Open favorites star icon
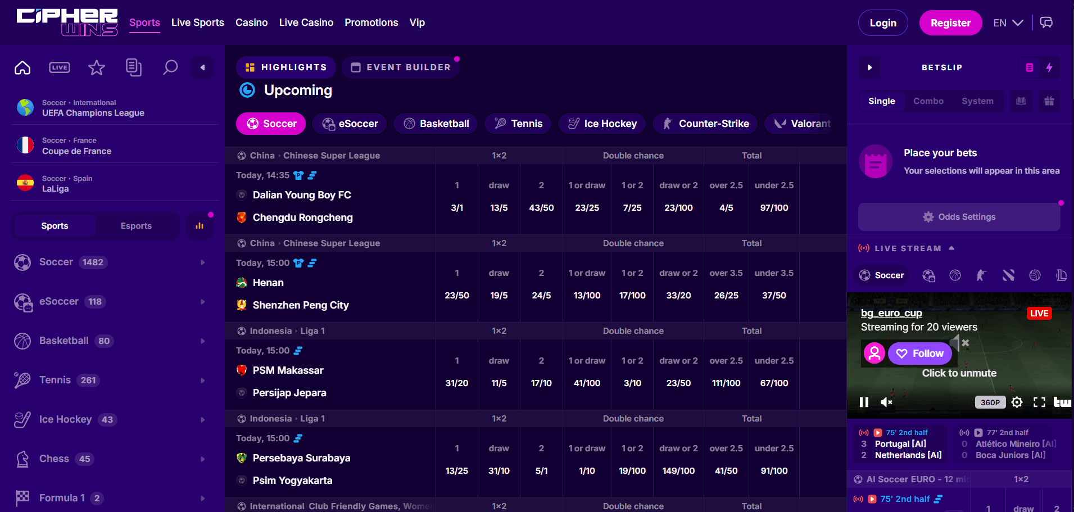Image resolution: width=1074 pixels, height=512 pixels. coord(97,67)
